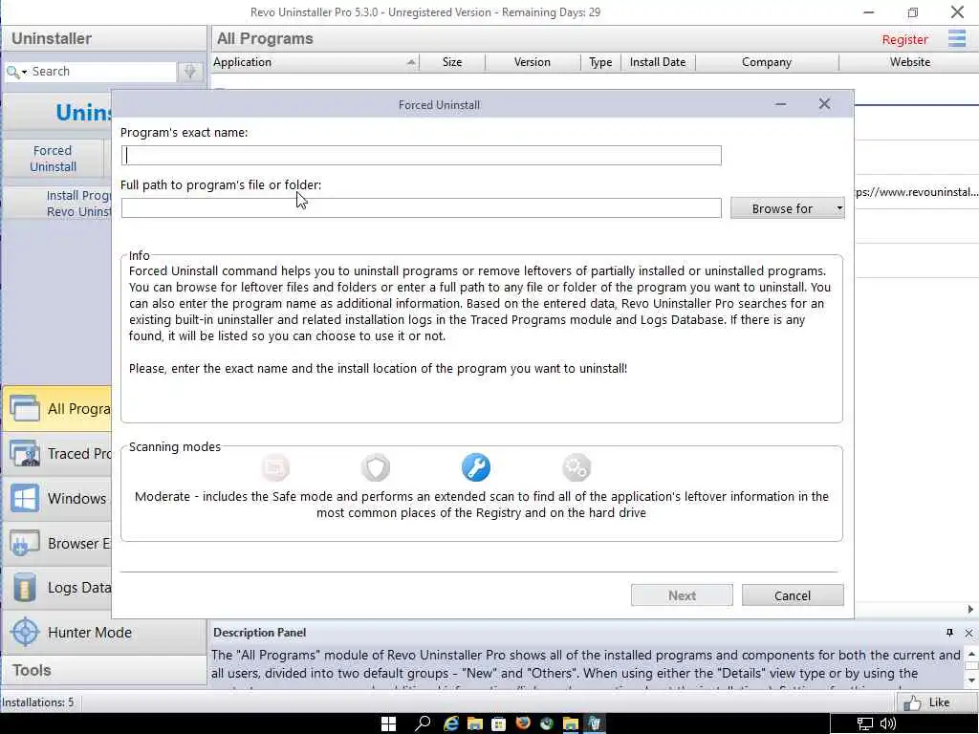Open Microsoft Store from taskbar

498,724
